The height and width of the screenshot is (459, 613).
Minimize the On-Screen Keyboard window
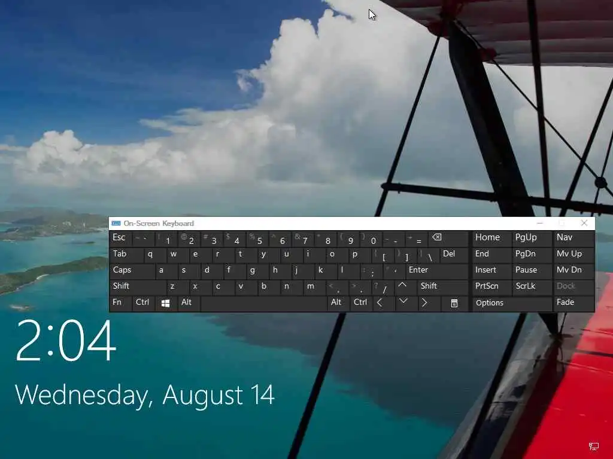[540, 224]
